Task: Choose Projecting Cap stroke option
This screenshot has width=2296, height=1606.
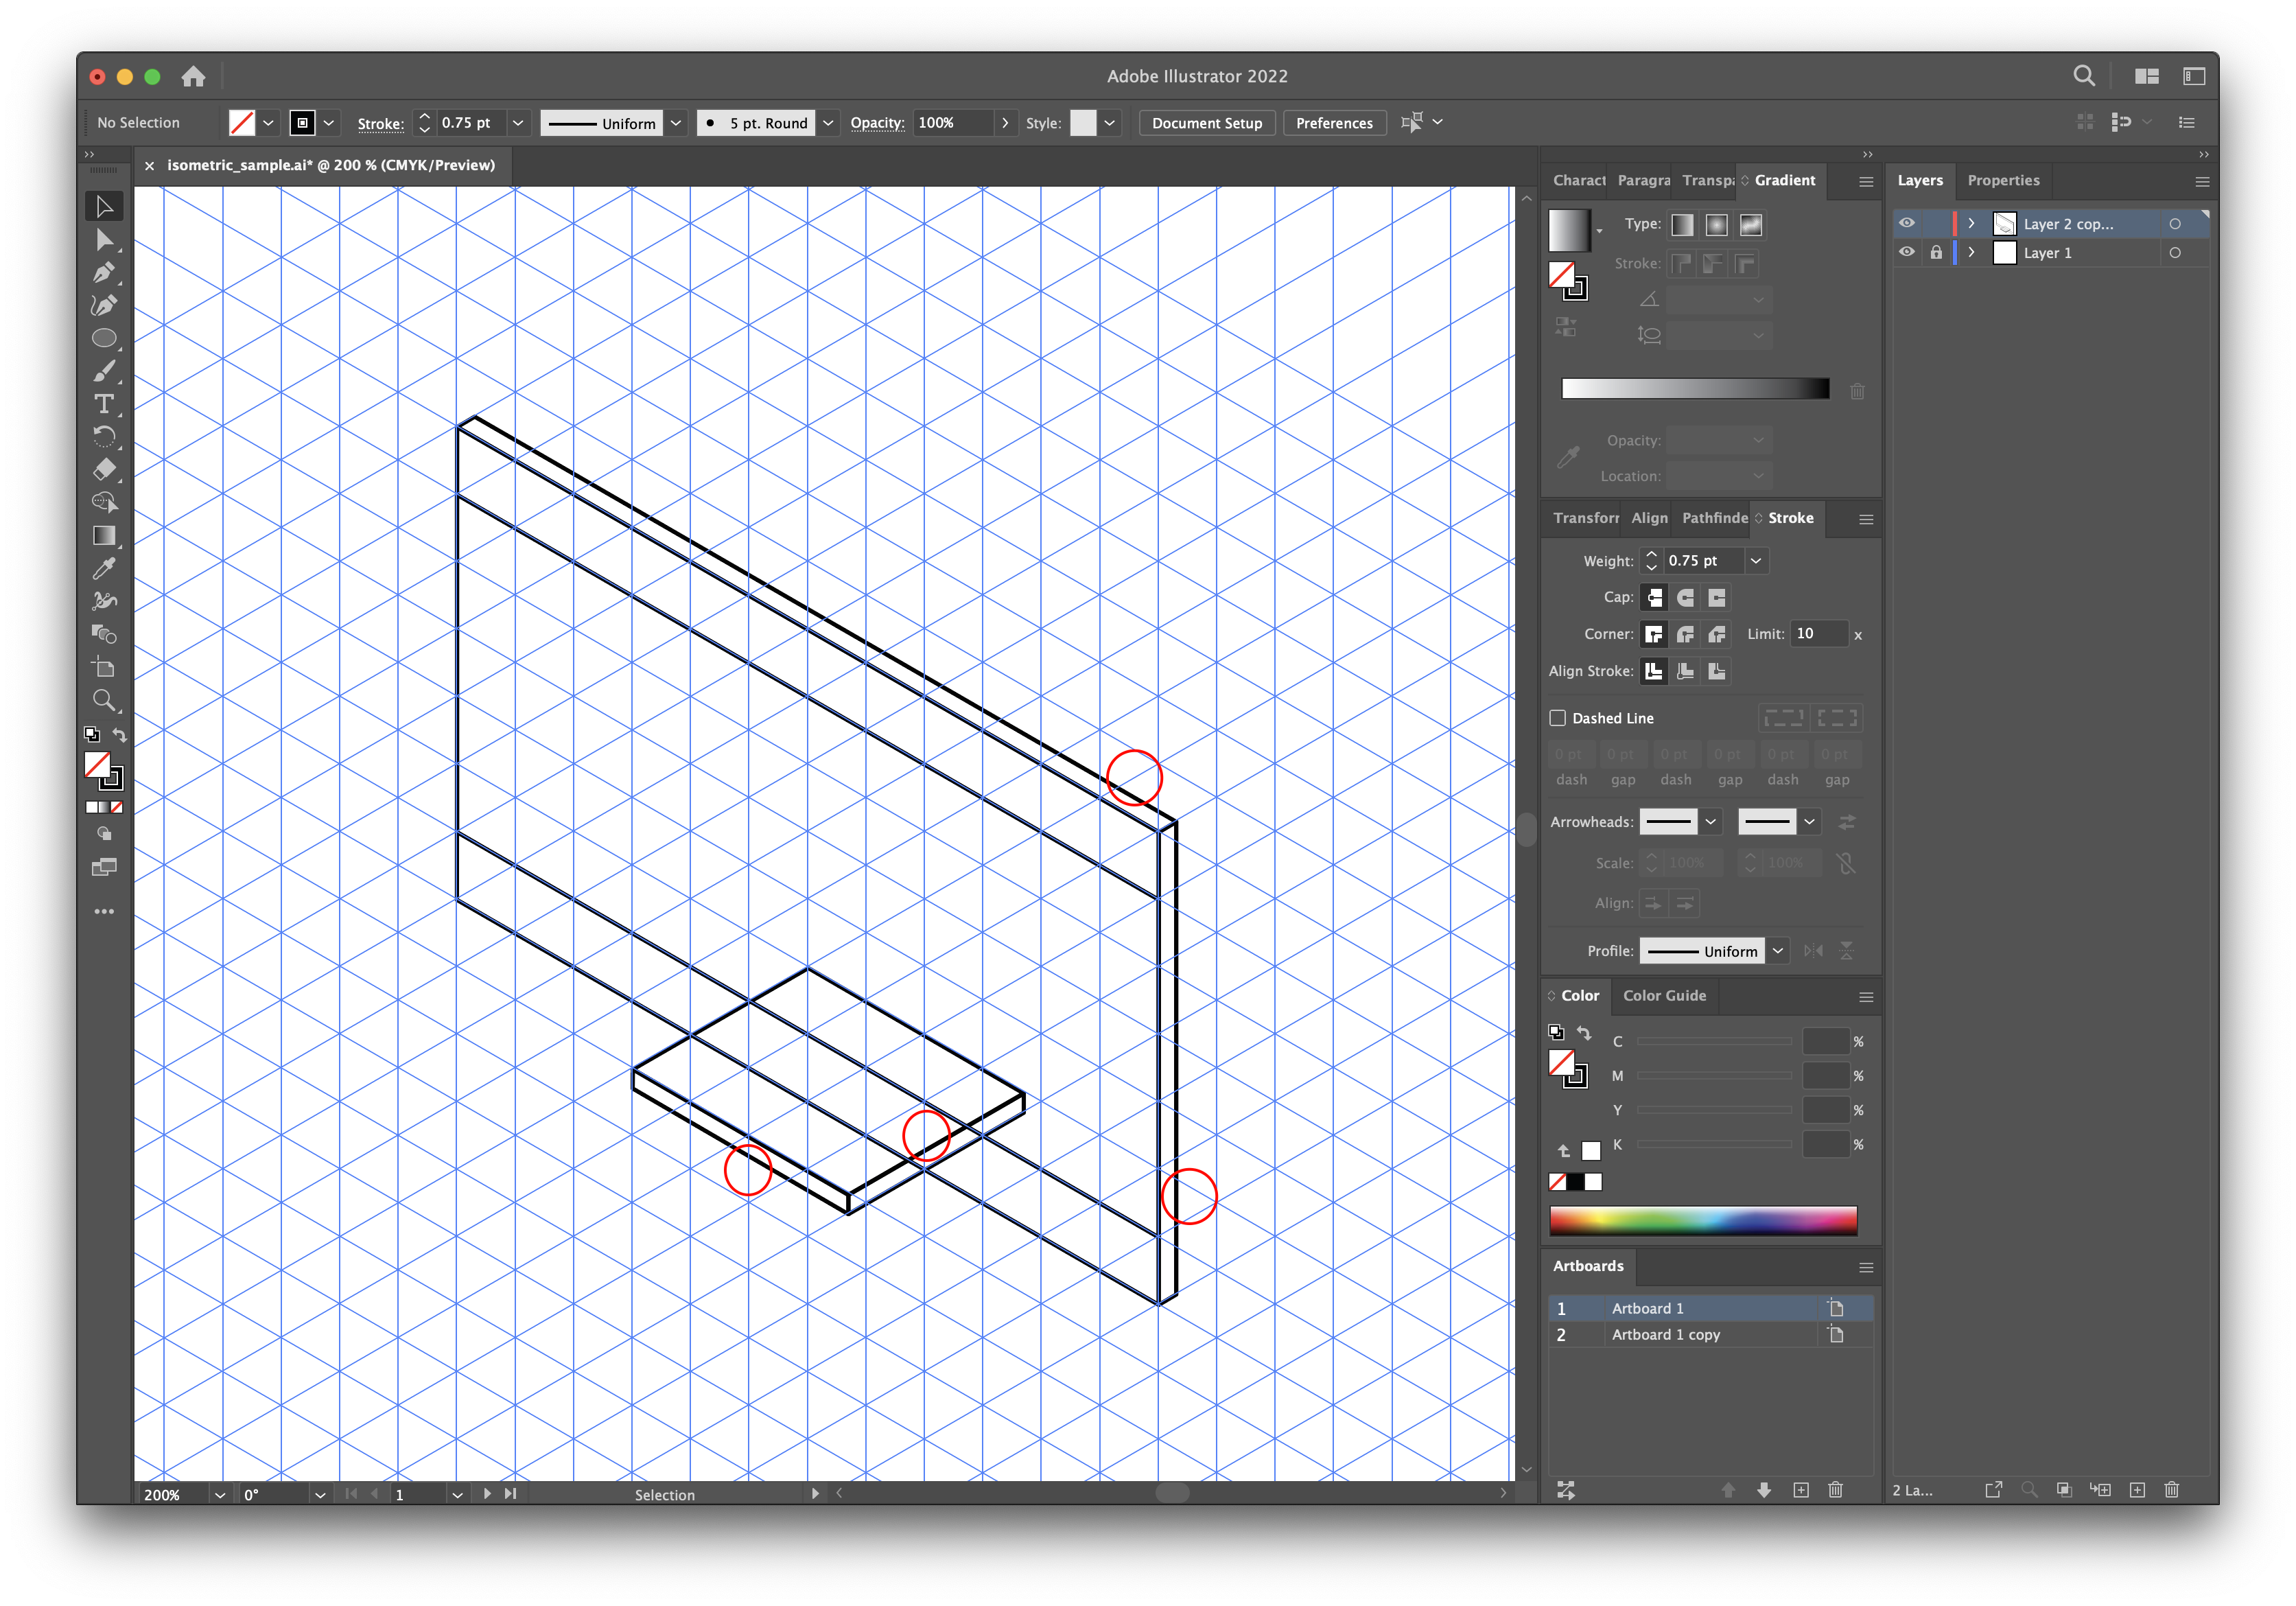Action: (1717, 597)
